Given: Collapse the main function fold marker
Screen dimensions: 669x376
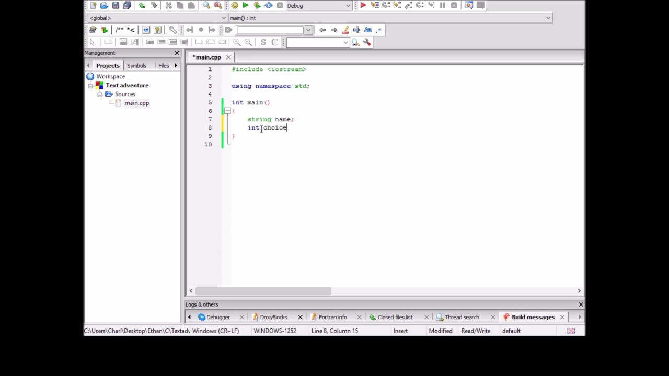Looking at the screenshot, I should click(x=227, y=111).
